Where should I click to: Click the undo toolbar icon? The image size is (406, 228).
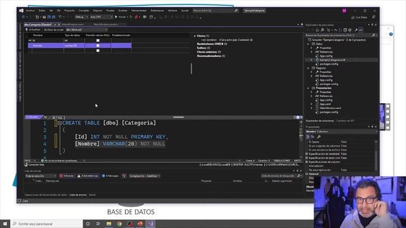click(60, 17)
